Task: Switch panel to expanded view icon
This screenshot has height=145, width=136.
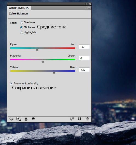Action: point(19,119)
